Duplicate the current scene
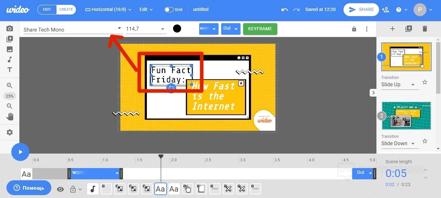This screenshot has width=441, height=198. (409, 29)
